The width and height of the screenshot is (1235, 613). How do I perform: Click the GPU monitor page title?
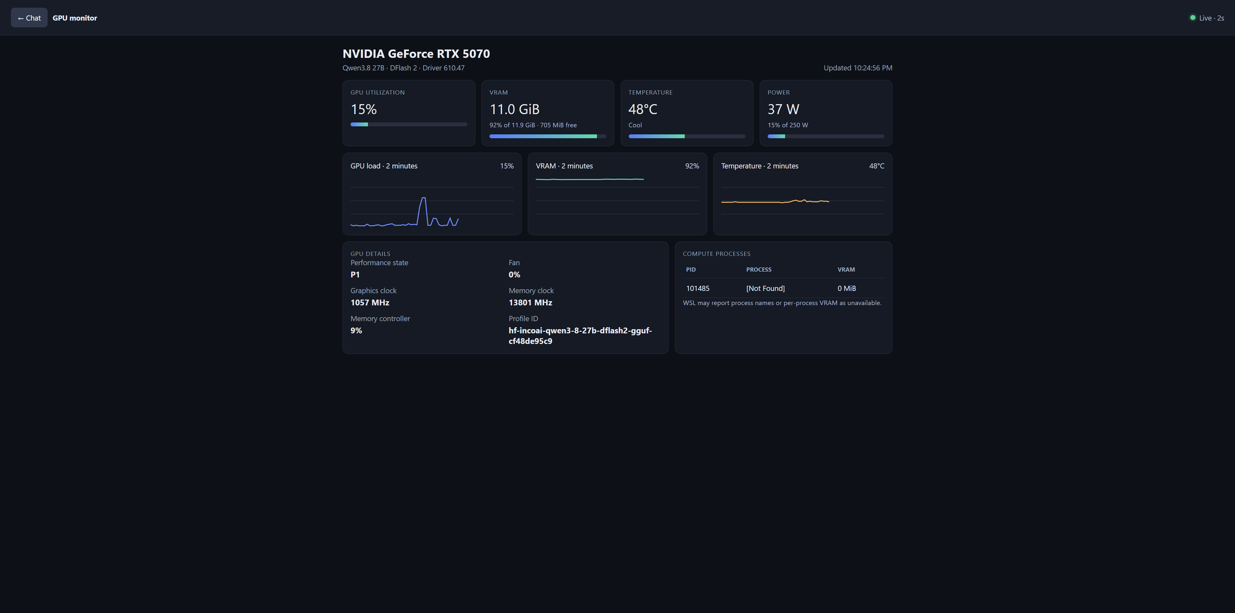75,18
